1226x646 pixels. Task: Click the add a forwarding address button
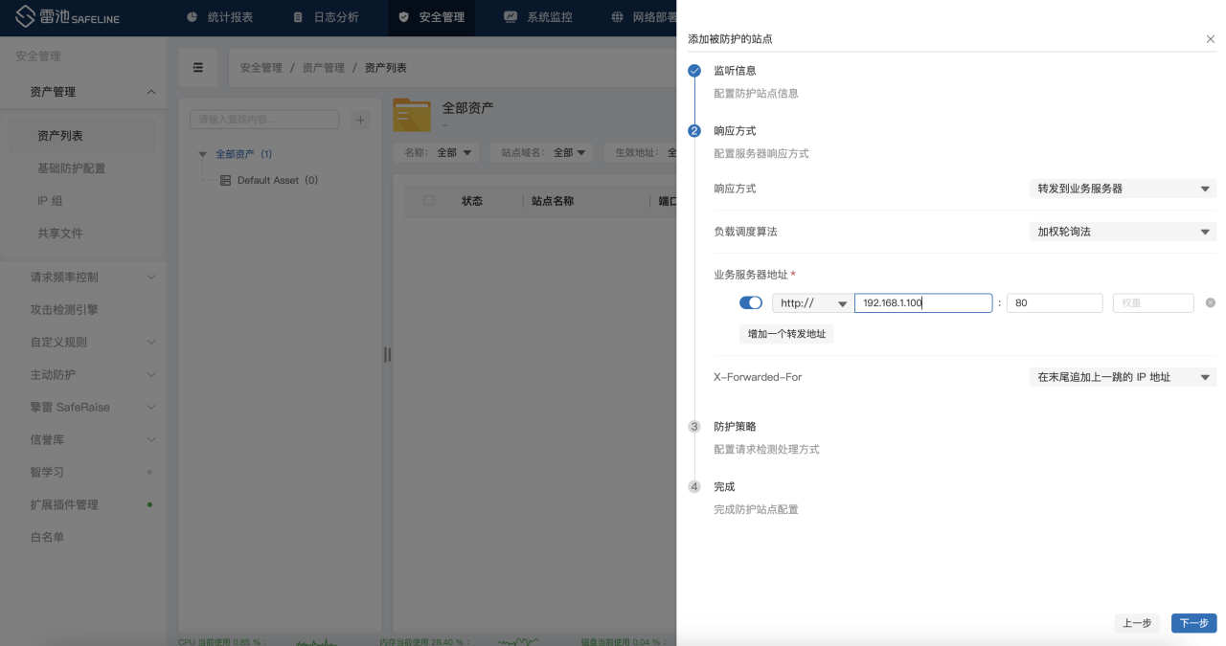click(786, 334)
